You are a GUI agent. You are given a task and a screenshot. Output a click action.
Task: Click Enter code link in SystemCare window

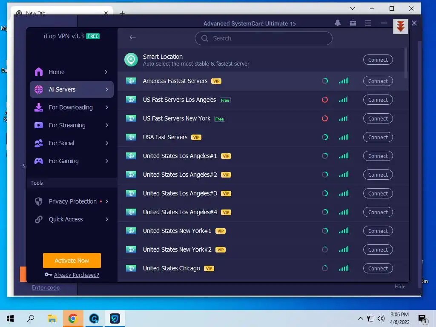[46, 287]
